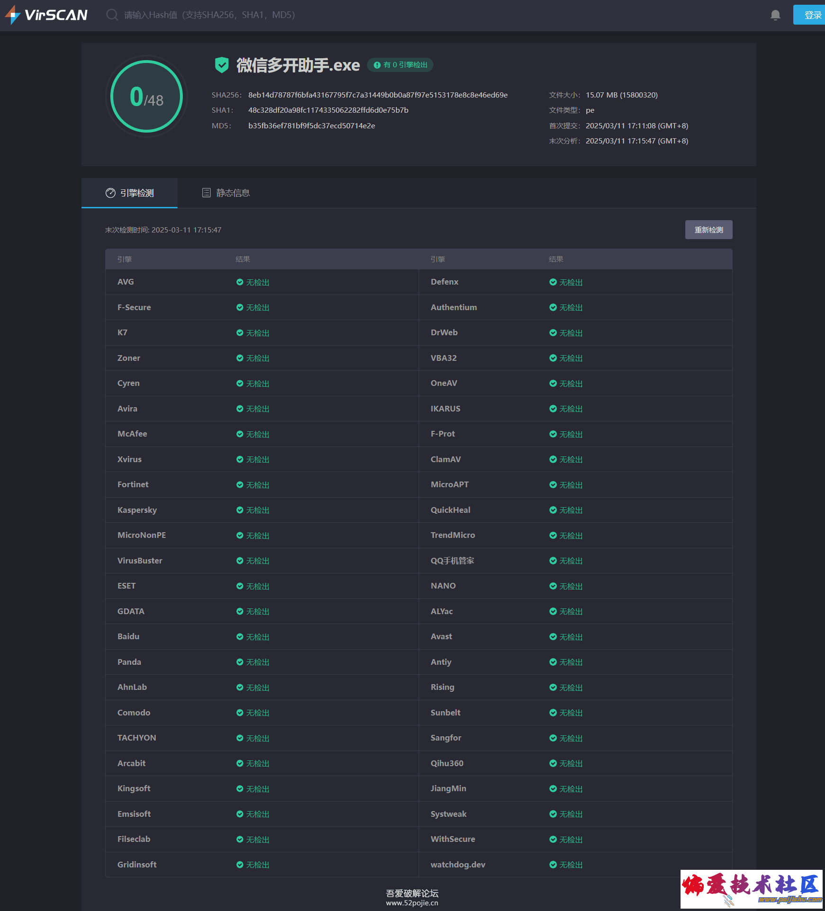Click the check icon in Kaspersky row

click(x=240, y=510)
